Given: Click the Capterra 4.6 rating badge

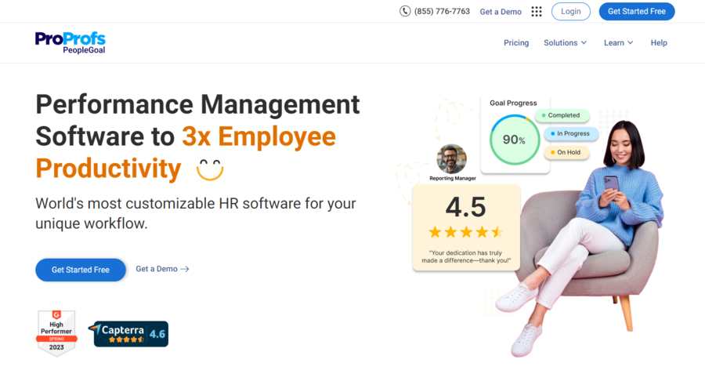Looking at the screenshot, I should pos(128,334).
